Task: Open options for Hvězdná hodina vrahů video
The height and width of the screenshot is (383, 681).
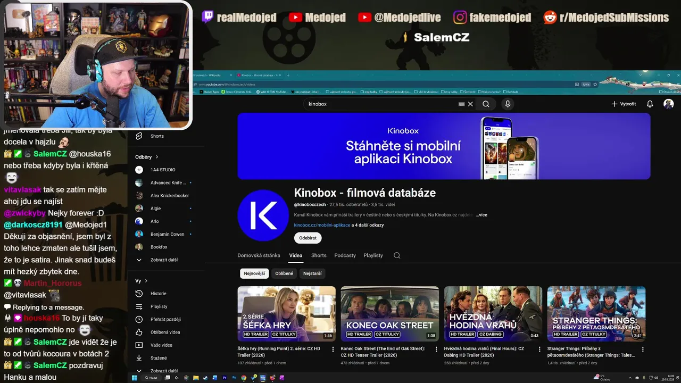Action: click(x=539, y=349)
